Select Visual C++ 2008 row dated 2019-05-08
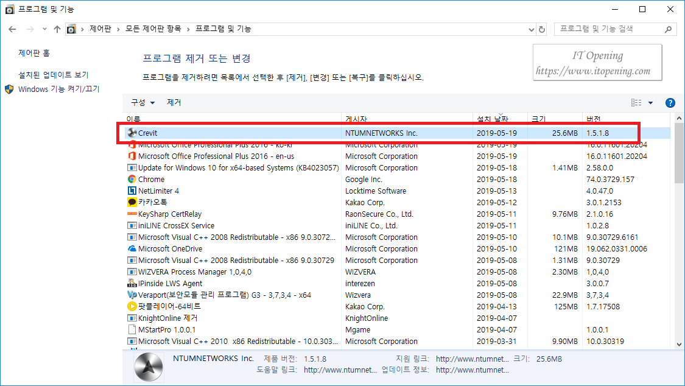This screenshot has height=386, width=685. pyautogui.click(x=397, y=260)
